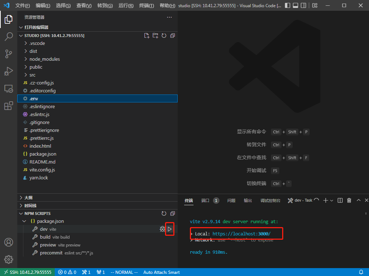Viewport: 369px width, 276px height.
Task: Maximize the panel with the chevron toggle
Action: point(358,200)
